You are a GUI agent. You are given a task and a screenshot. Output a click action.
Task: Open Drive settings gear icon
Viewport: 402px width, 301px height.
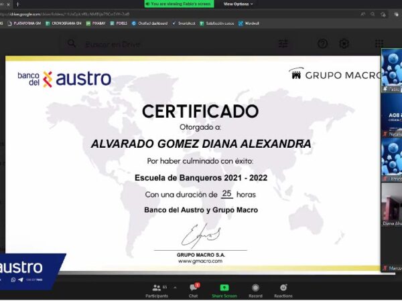click(x=344, y=43)
